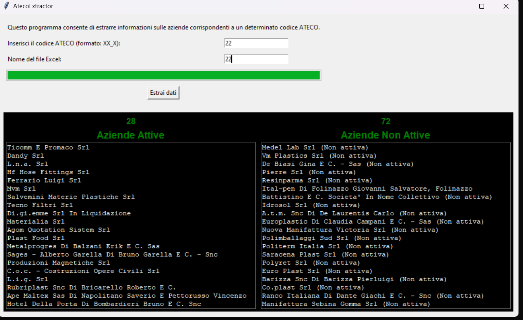Select Co.plast Srl (Non attiva) row
Image resolution: width=523 pixels, height=320 pixels.
coord(386,287)
